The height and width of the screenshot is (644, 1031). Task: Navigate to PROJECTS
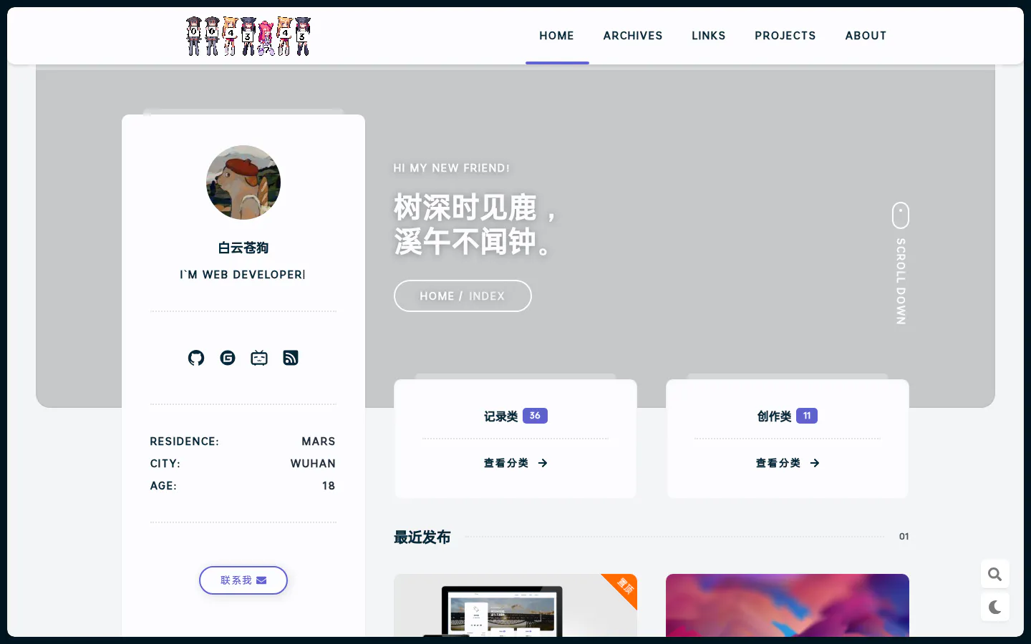click(x=785, y=36)
